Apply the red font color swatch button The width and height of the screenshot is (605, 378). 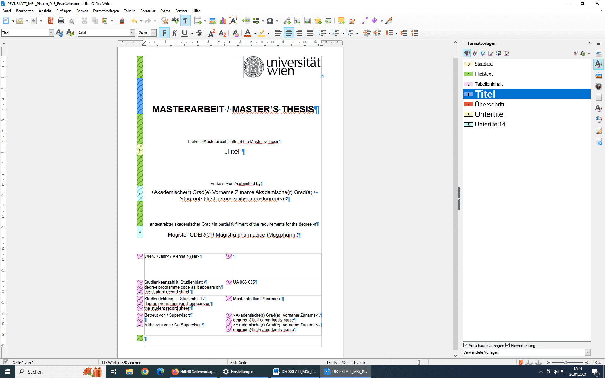[x=248, y=33]
